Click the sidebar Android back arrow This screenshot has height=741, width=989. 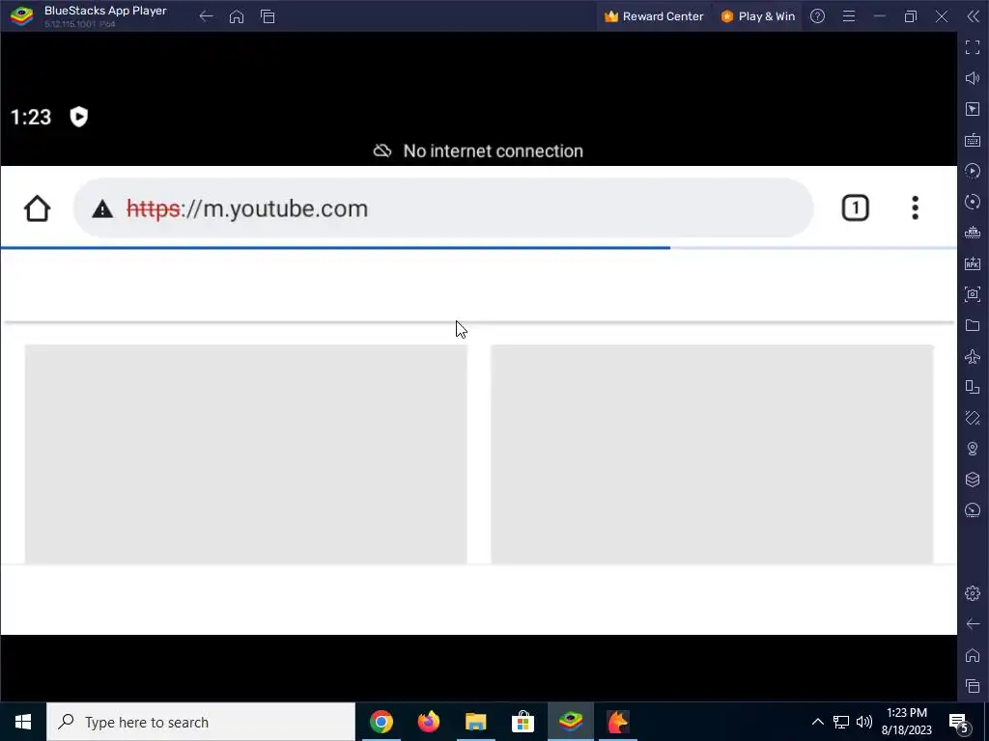(973, 624)
